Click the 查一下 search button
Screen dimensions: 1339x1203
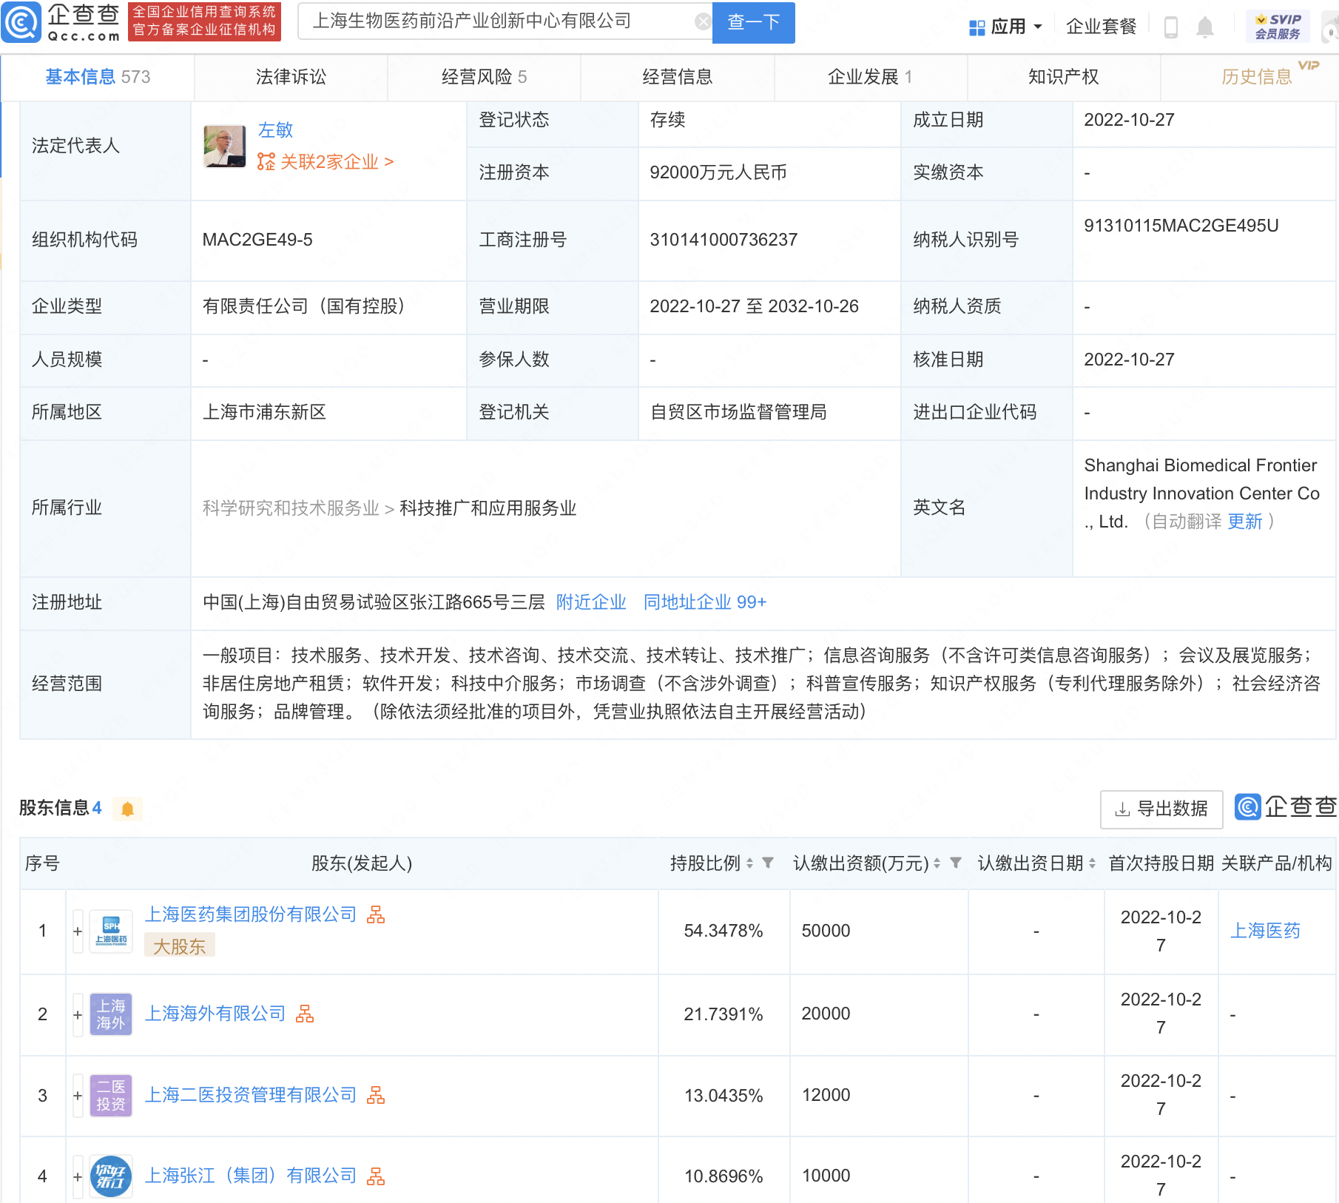pyautogui.click(x=753, y=22)
